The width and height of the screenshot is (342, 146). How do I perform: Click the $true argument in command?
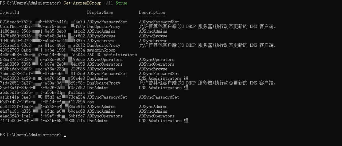click(x=121, y=3)
